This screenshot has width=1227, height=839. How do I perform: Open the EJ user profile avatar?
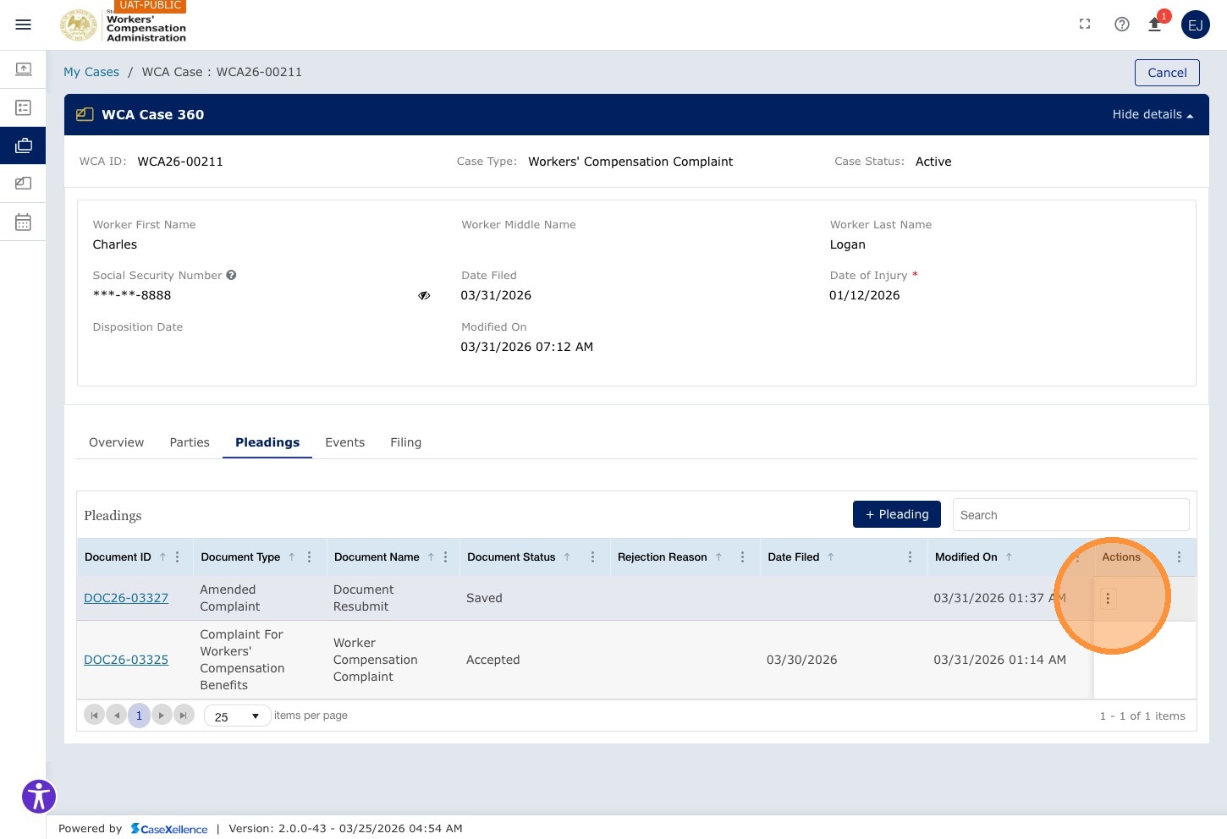1196,25
